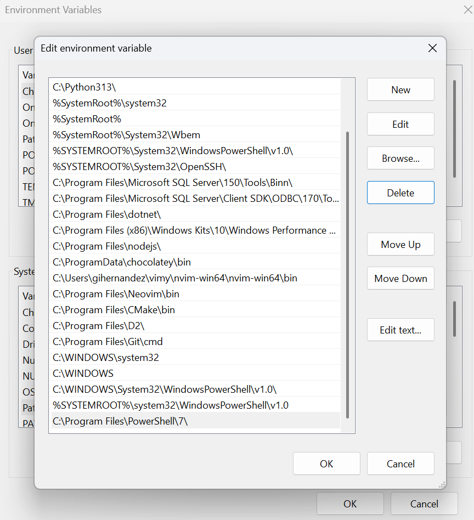Click the dialog resize grip corner
This screenshot has width=474, height=520.
point(442,485)
